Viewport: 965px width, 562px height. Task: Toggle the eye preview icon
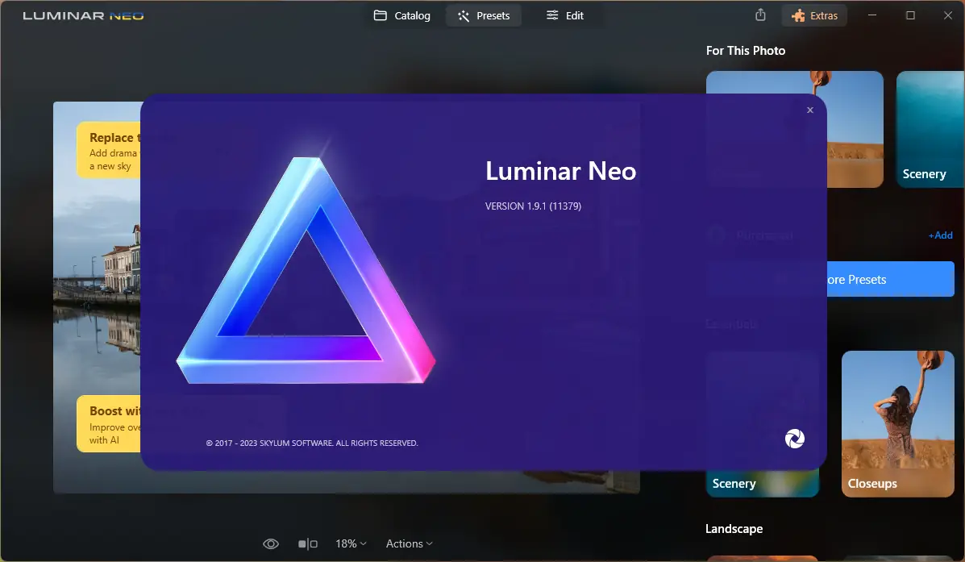[271, 543]
